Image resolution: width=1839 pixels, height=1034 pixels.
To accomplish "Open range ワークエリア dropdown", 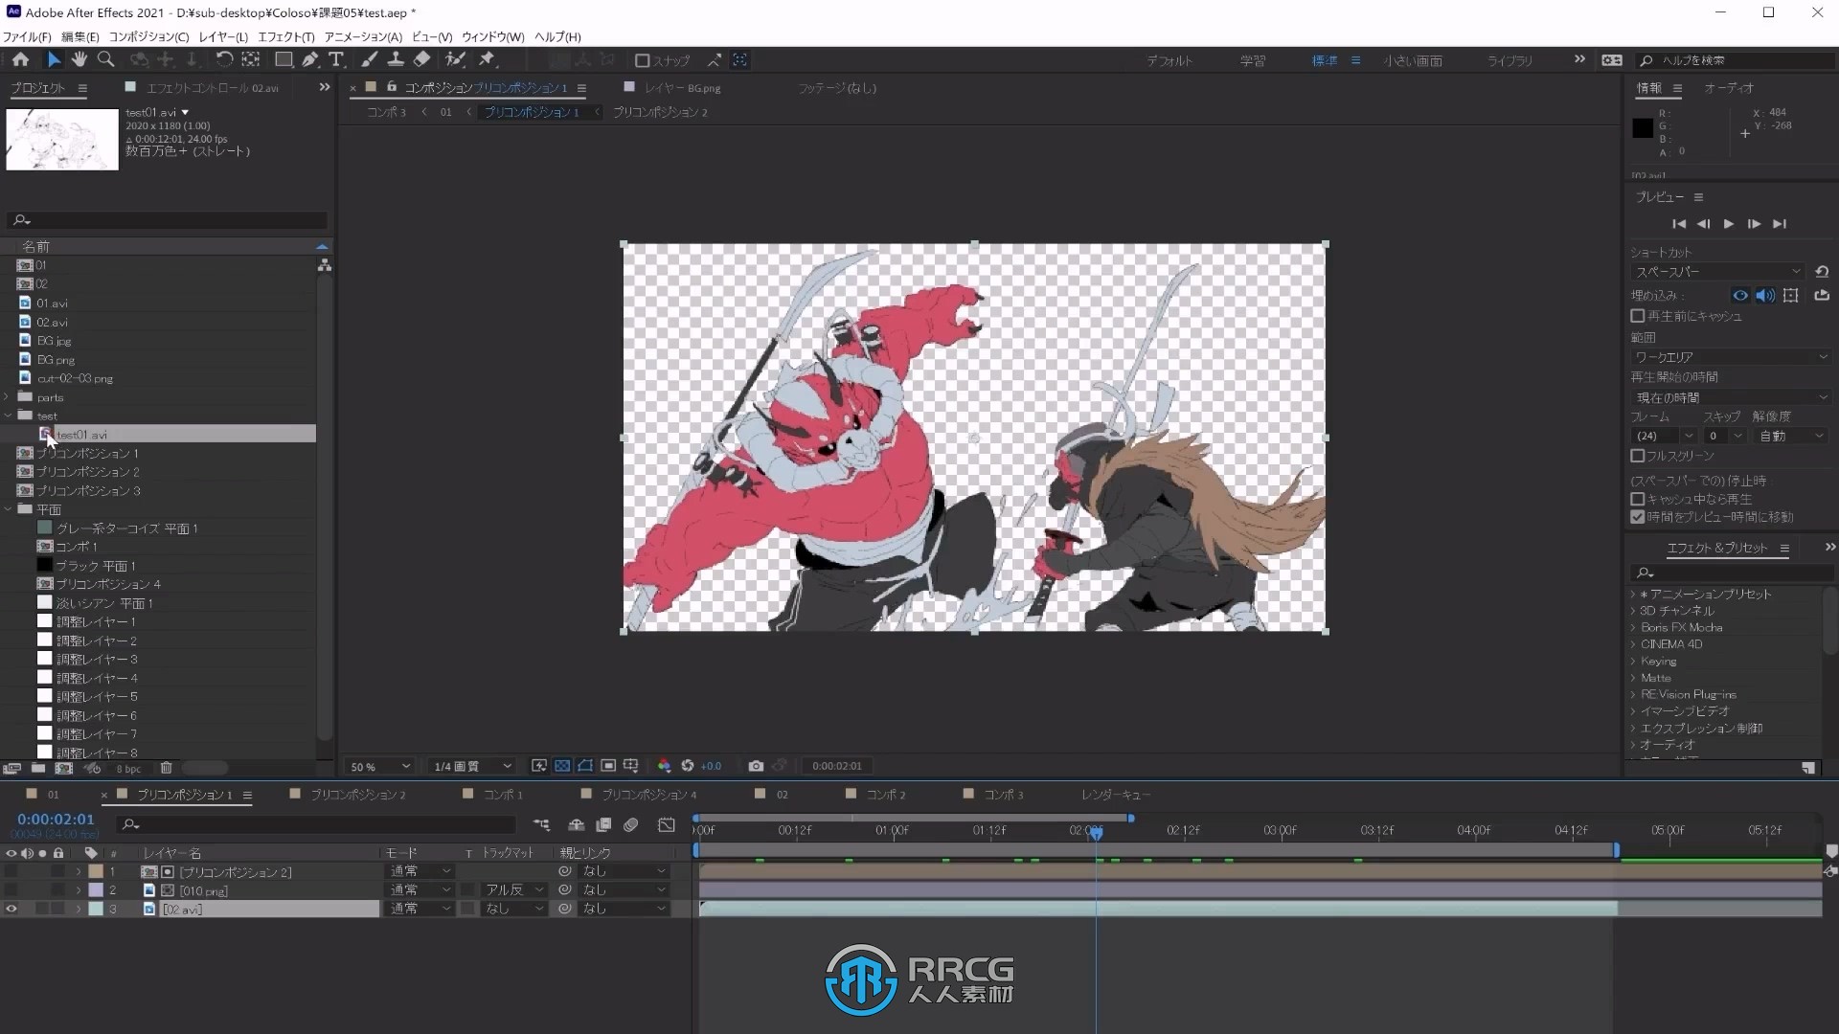I will tap(1731, 356).
